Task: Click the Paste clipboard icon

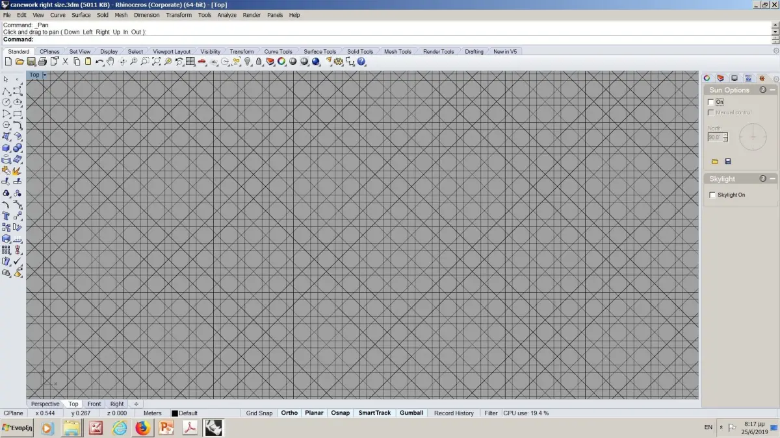Action: click(88, 62)
